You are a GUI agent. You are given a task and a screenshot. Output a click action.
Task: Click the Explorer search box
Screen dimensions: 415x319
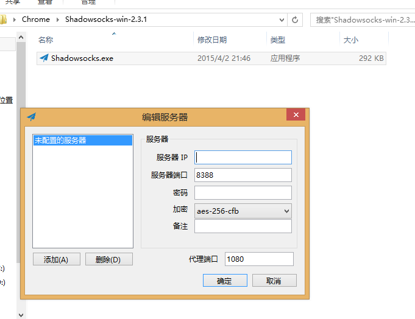pyautogui.click(x=364, y=20)
